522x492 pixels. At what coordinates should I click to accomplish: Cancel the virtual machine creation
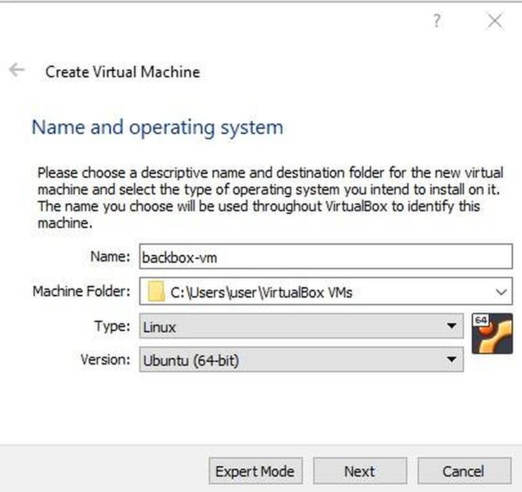pos(464,471)
